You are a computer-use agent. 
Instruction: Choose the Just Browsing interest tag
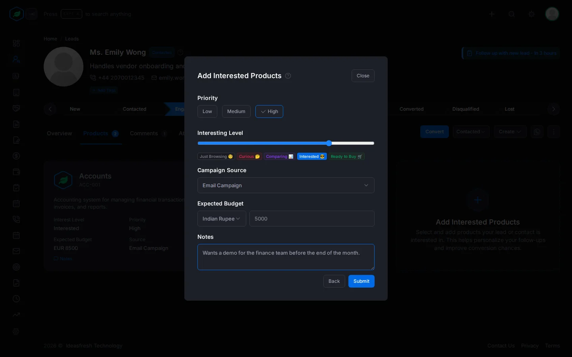tap(216, 157)
